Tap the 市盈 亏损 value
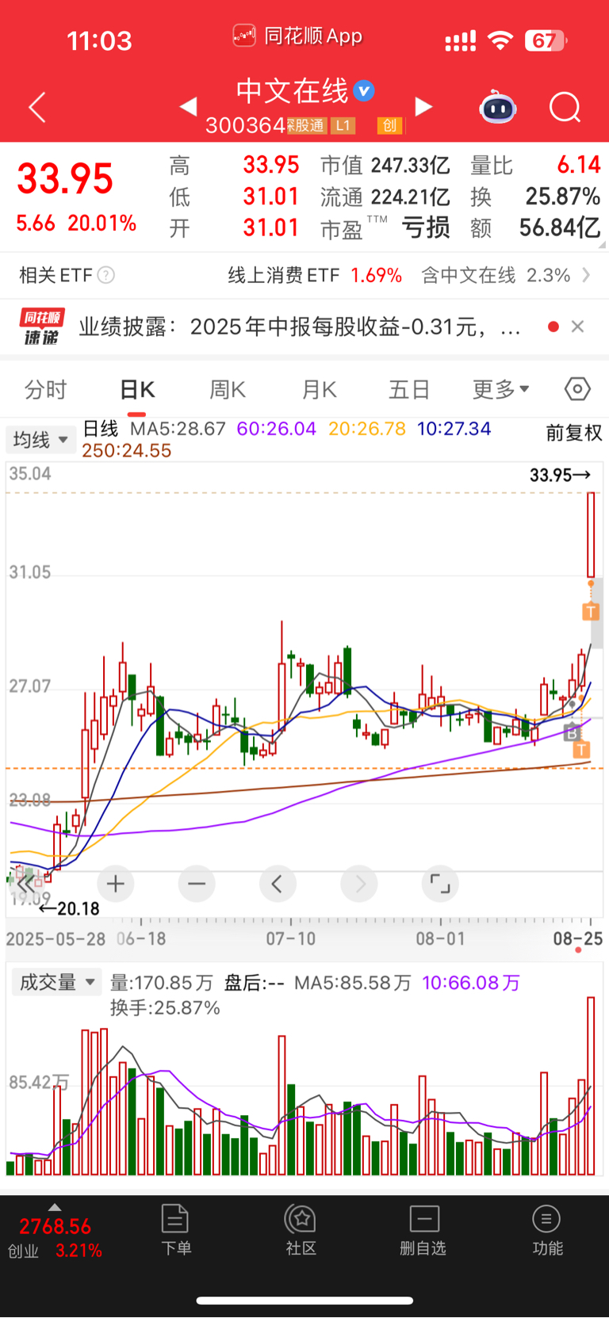609x1318 pixels. 385,228
